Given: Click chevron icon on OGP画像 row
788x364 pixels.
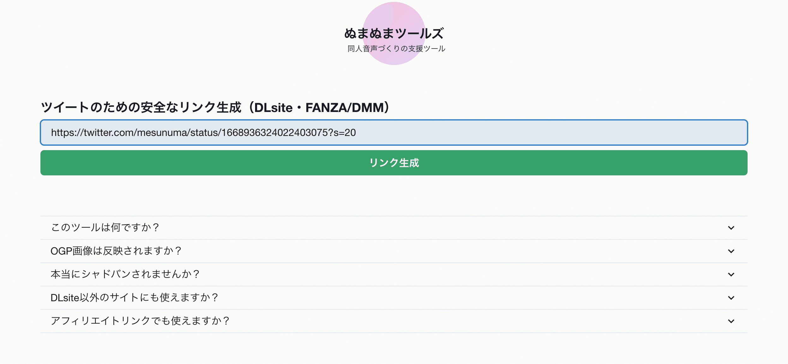Looking at the screenshot, I should coord(731,251).
